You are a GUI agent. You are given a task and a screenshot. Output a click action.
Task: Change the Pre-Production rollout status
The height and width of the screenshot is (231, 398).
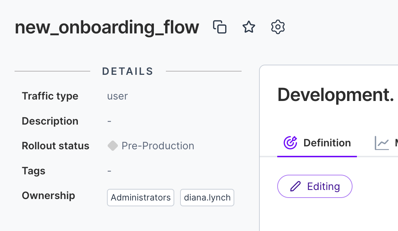point(158,146)
